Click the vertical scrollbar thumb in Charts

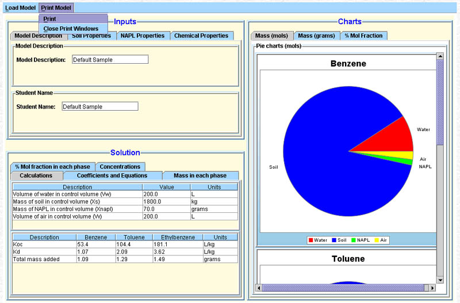tap(440, 103)
